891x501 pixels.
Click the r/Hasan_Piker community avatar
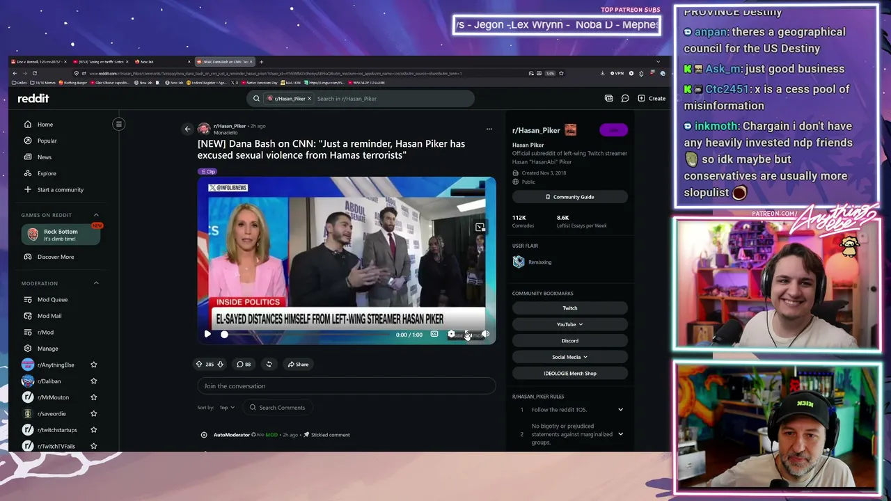pyautogui.click(x=571, y=130)
